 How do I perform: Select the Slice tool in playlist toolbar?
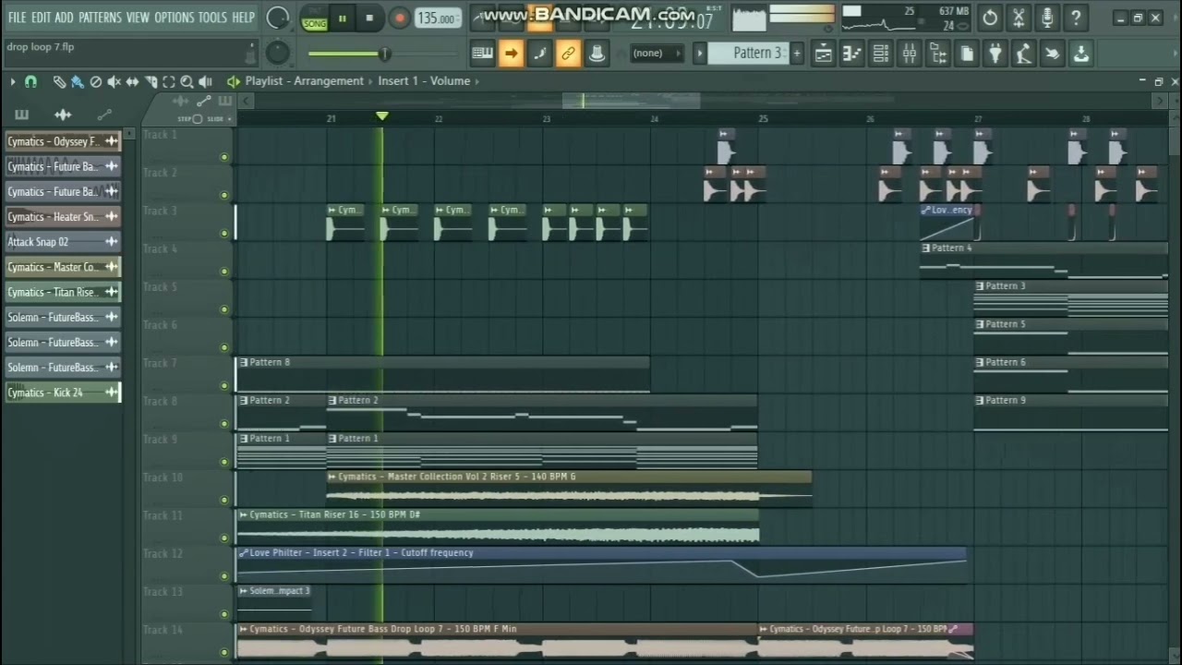(151, 81)
